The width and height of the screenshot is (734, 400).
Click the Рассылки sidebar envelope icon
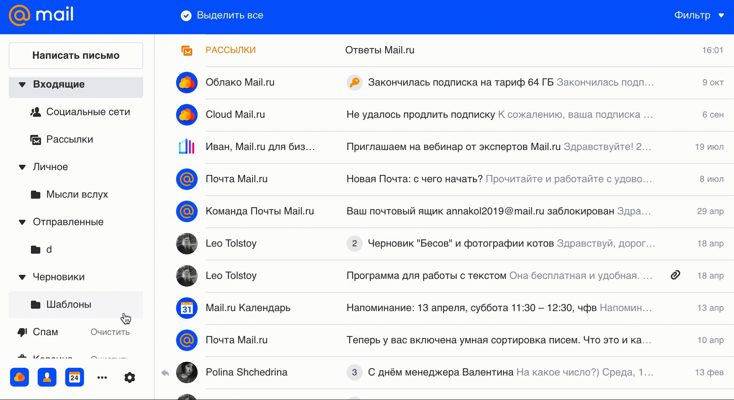(36, 140)
